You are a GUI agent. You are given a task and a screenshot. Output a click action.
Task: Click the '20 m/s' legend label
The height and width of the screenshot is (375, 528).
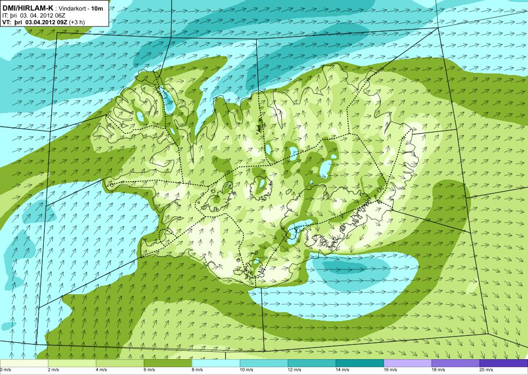(x=486, y=370)
